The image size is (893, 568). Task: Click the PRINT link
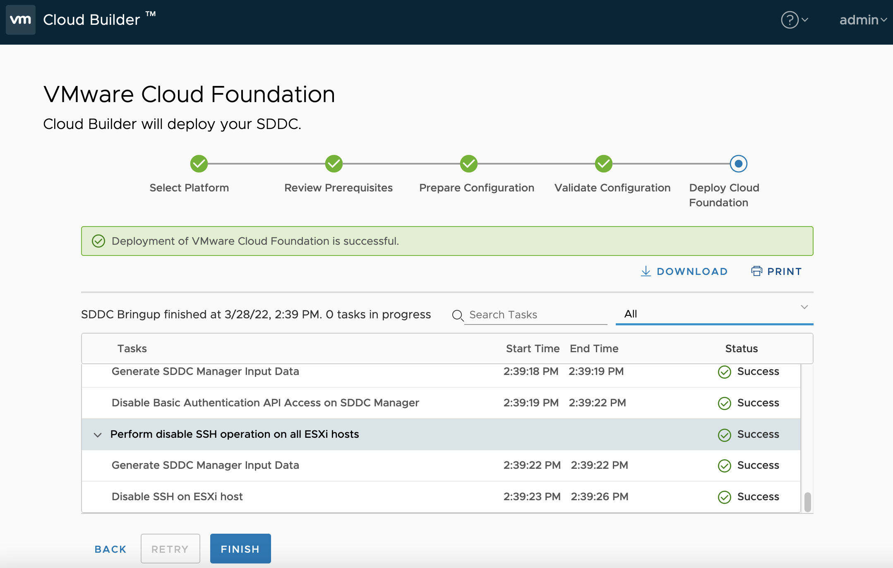point(784,272)
